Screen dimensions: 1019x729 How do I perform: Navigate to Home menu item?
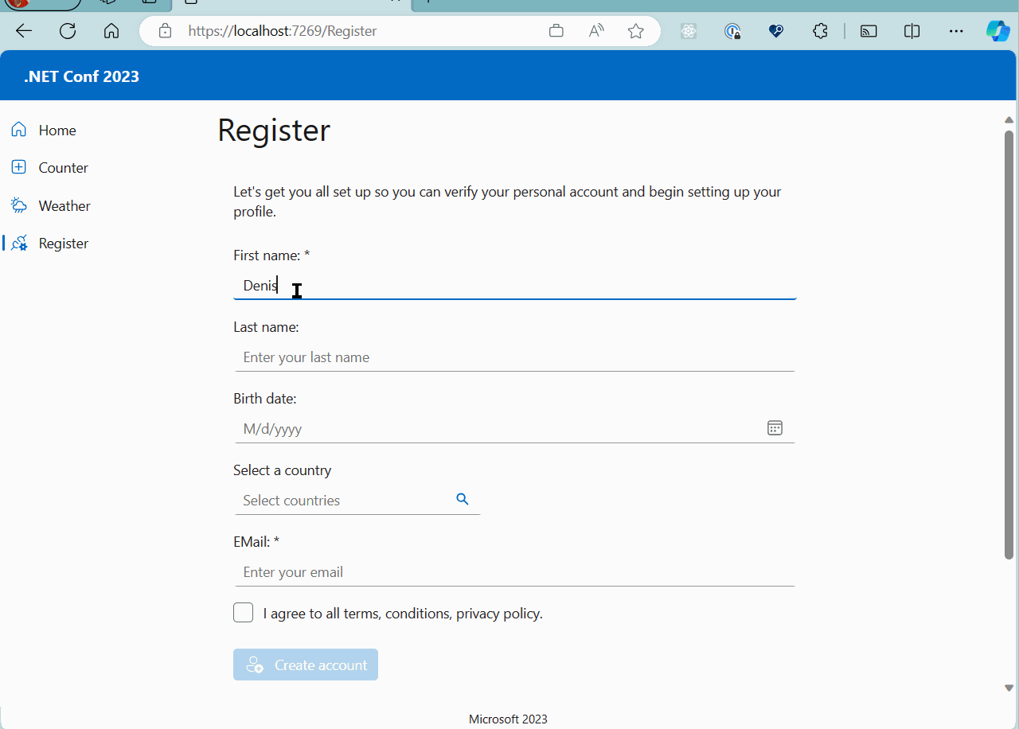tap(57, 130)
